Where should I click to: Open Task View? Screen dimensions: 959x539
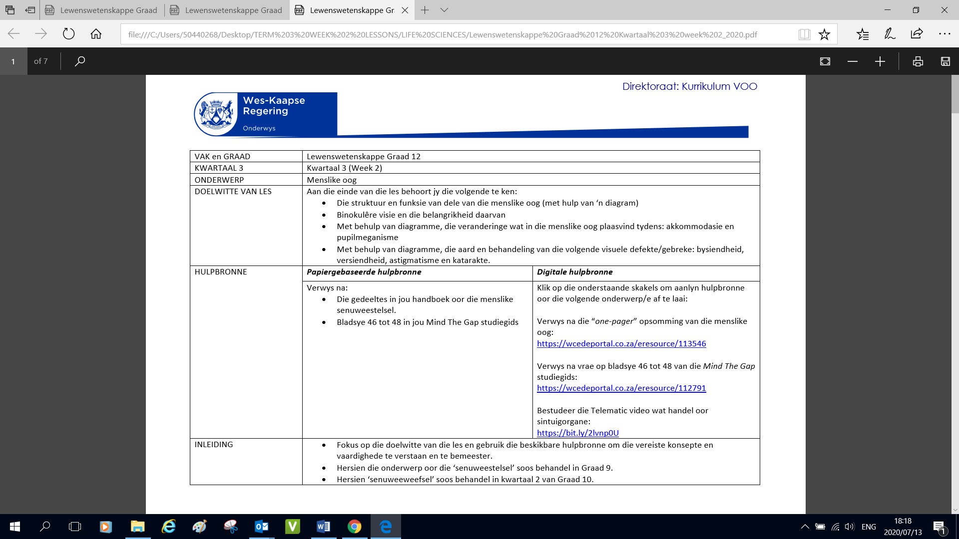pos(75,527)
